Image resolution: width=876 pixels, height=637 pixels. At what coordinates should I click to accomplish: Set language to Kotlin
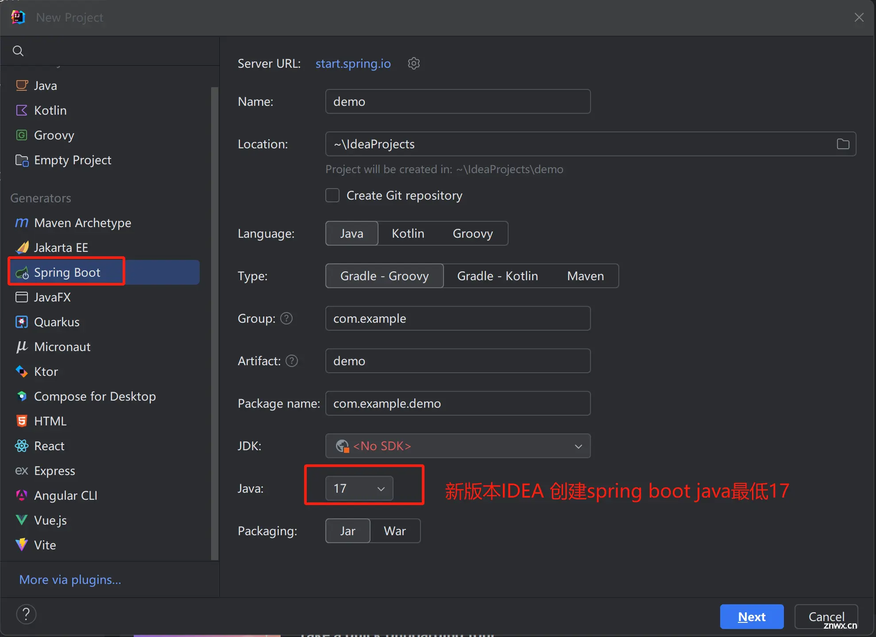click(408, 233)
